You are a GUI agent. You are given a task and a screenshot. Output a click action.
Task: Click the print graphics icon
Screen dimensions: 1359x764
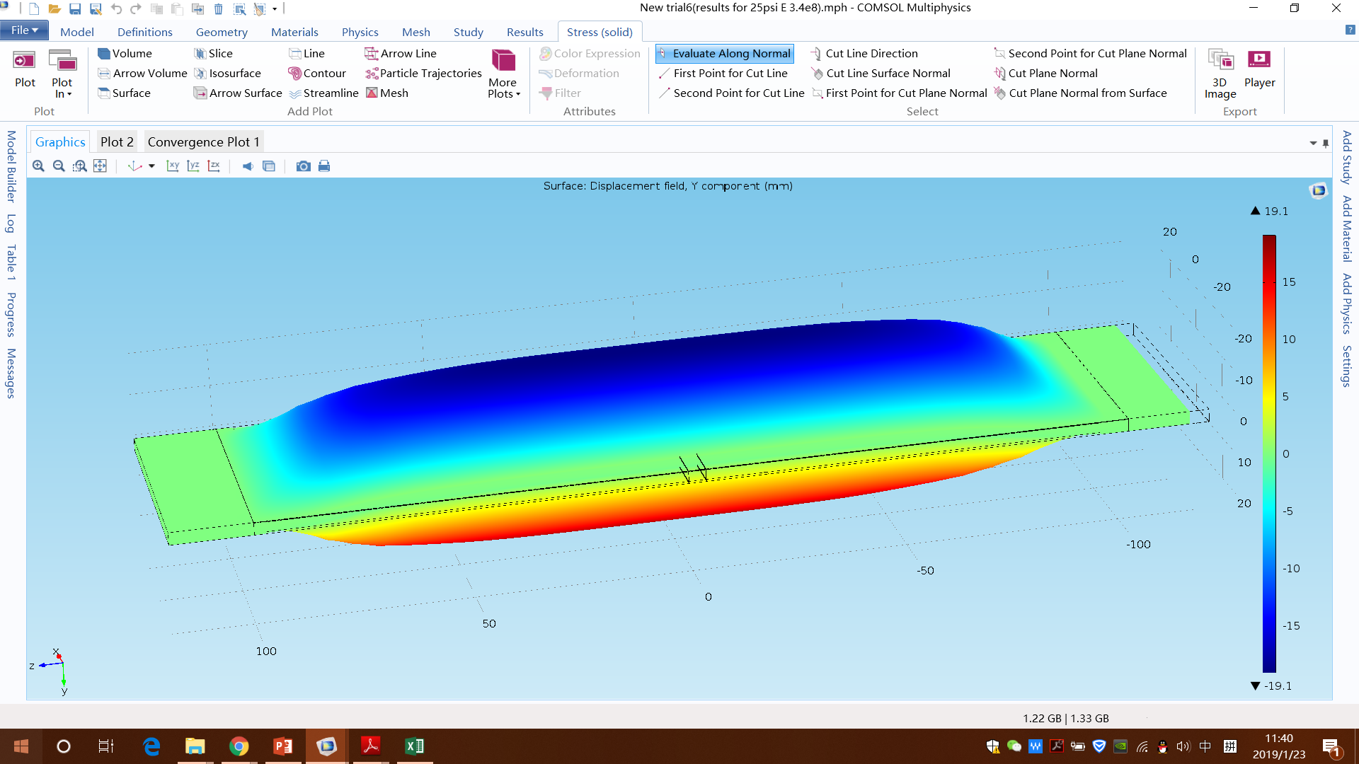(324, 166)
